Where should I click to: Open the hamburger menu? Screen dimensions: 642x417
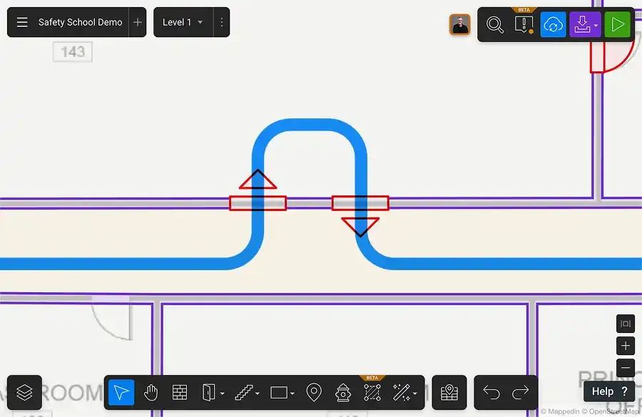pos(22,22)
